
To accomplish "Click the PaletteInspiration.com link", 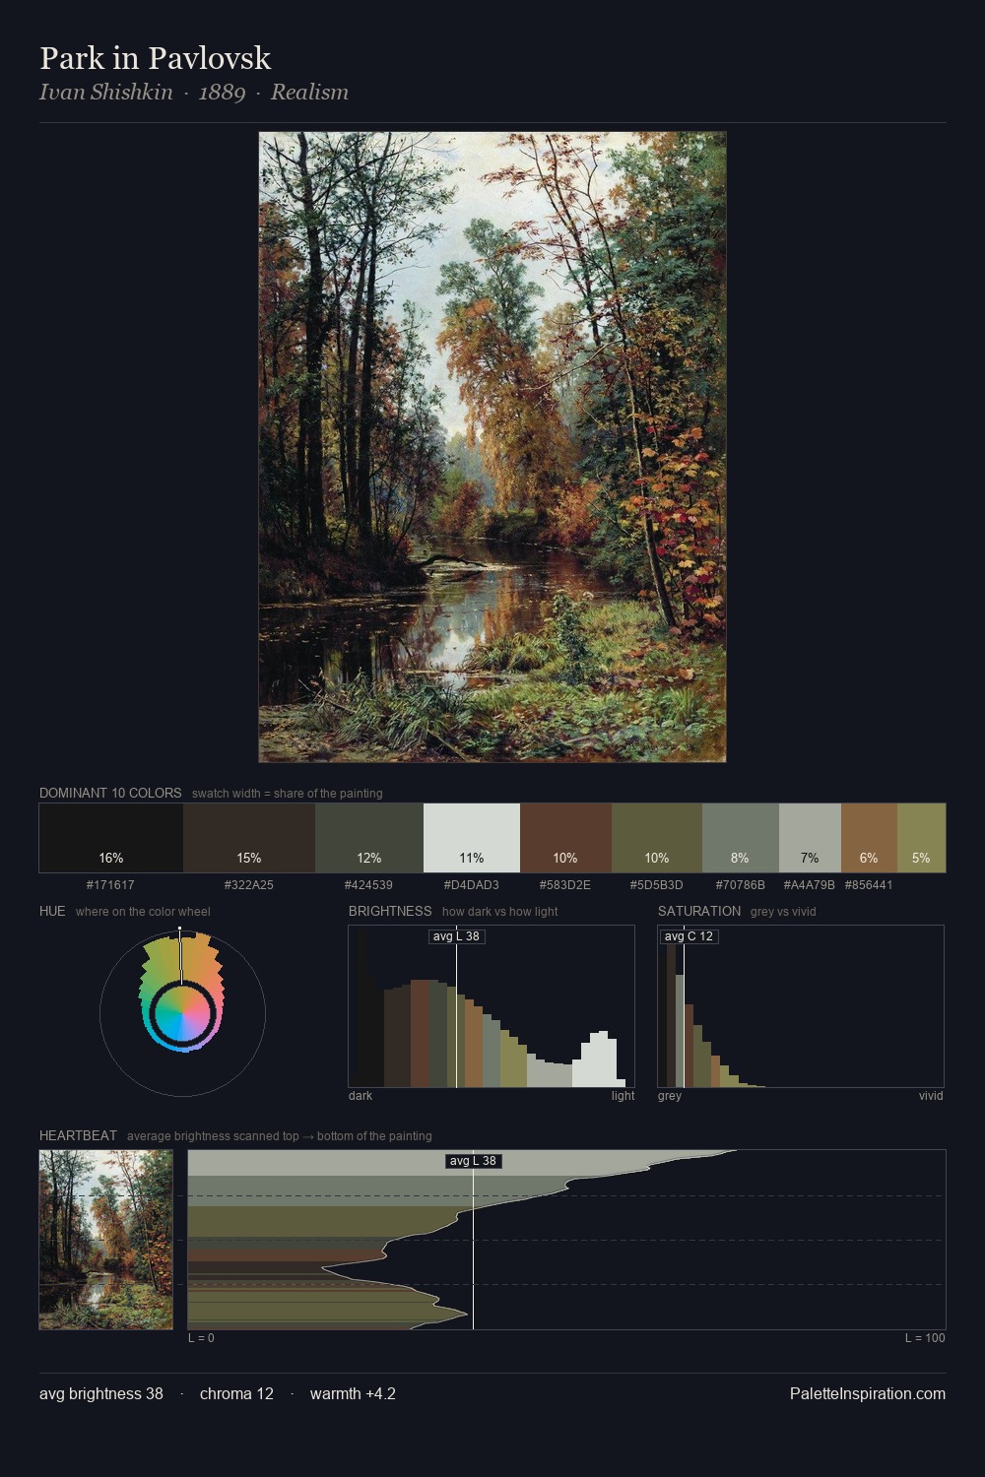I will point(868,1393).
